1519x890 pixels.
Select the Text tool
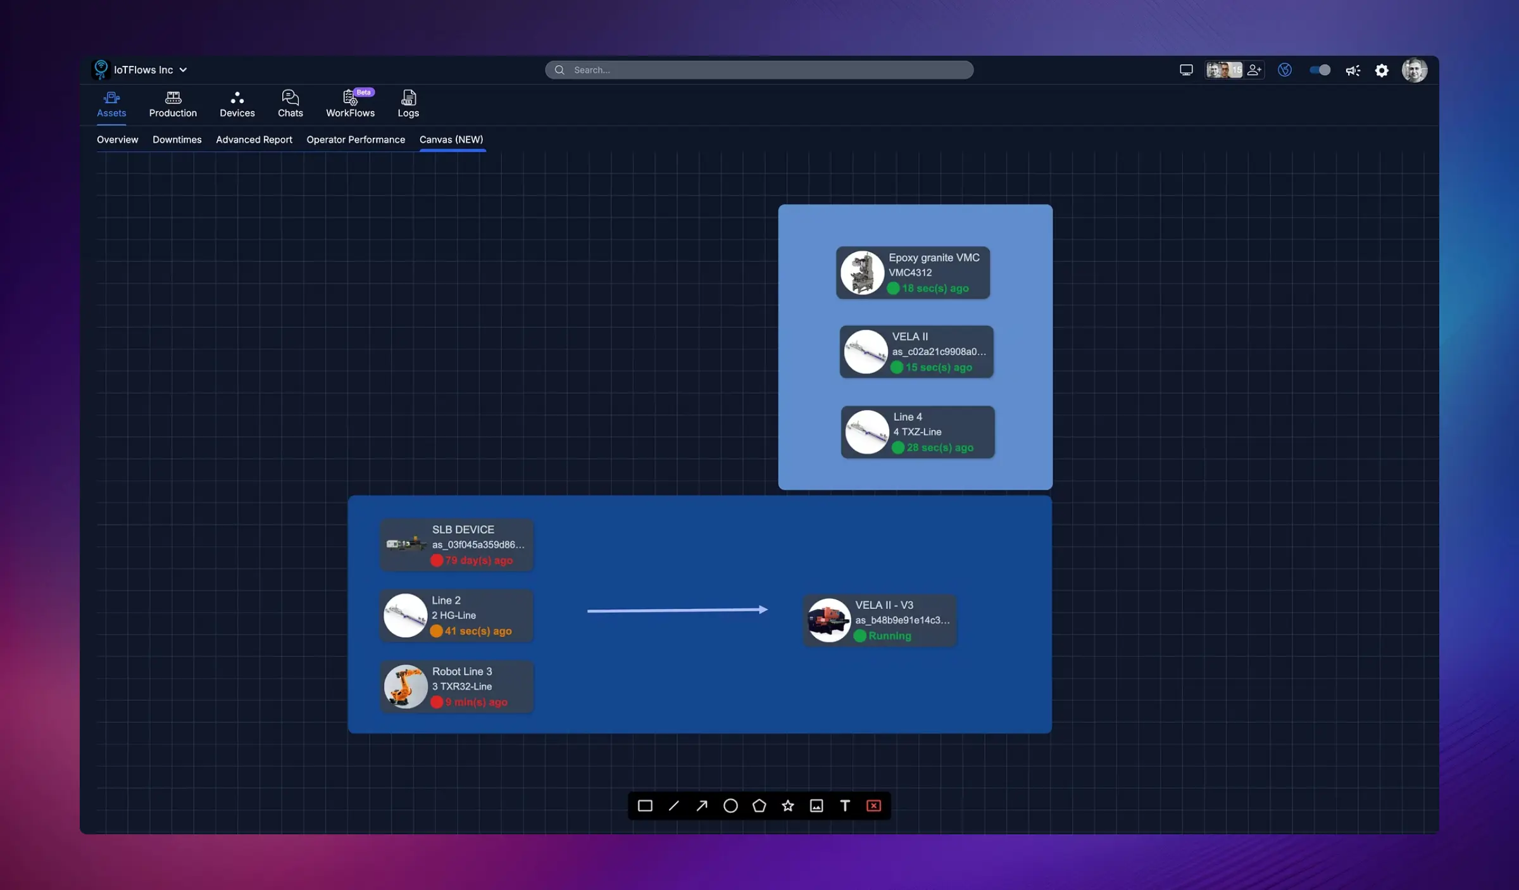click(x=845, y=805)
